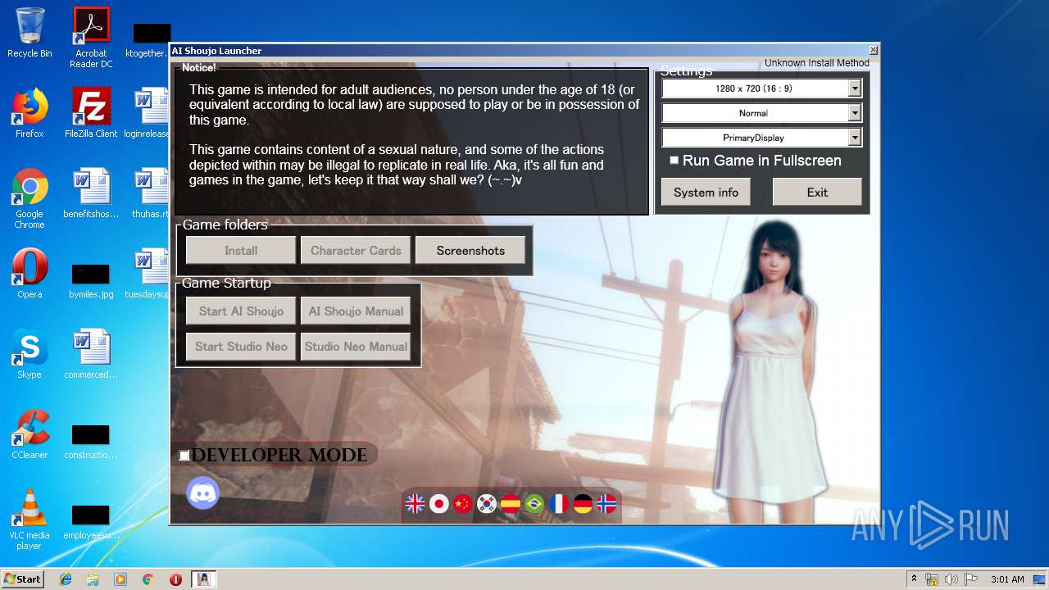1049x590 pixels.
Task: Click the 3:01 AM system clock
Action: (1007, 579)
